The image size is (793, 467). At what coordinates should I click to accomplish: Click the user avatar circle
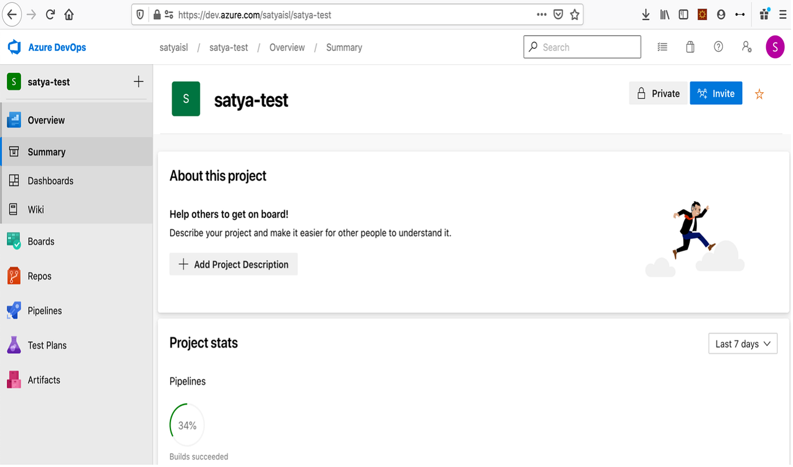click(775, 47)
